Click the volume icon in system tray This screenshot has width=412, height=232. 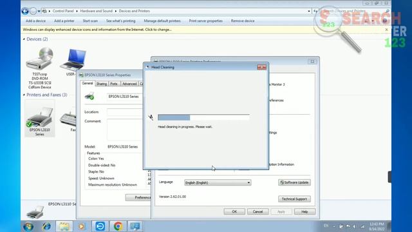pyautogui.click(x=355, y=226)
